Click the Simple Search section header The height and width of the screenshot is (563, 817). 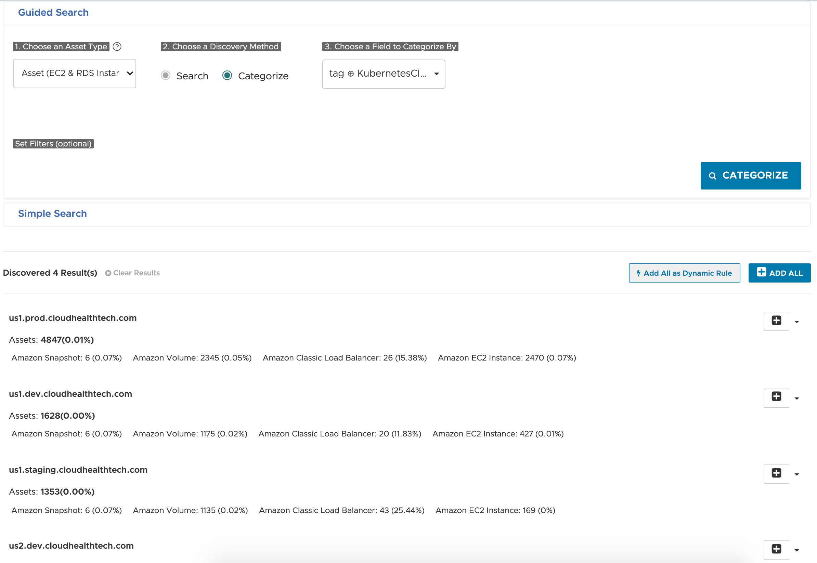[x=52, y=213]
